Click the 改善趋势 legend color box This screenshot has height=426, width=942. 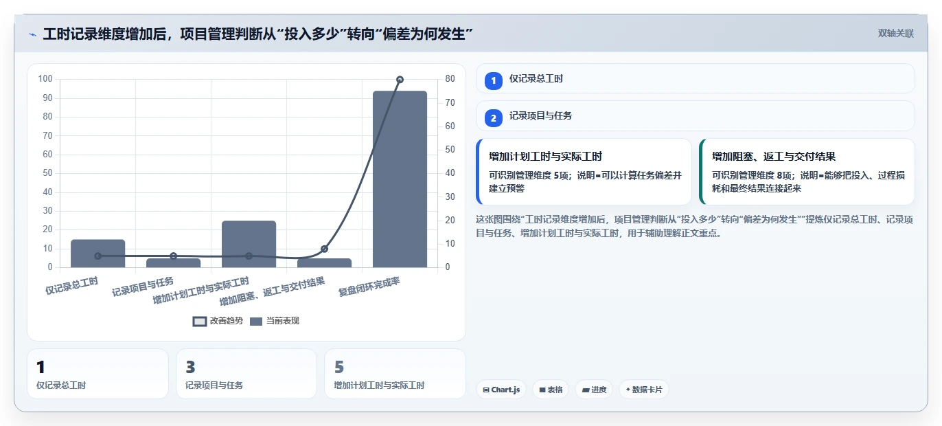(200, 321)
